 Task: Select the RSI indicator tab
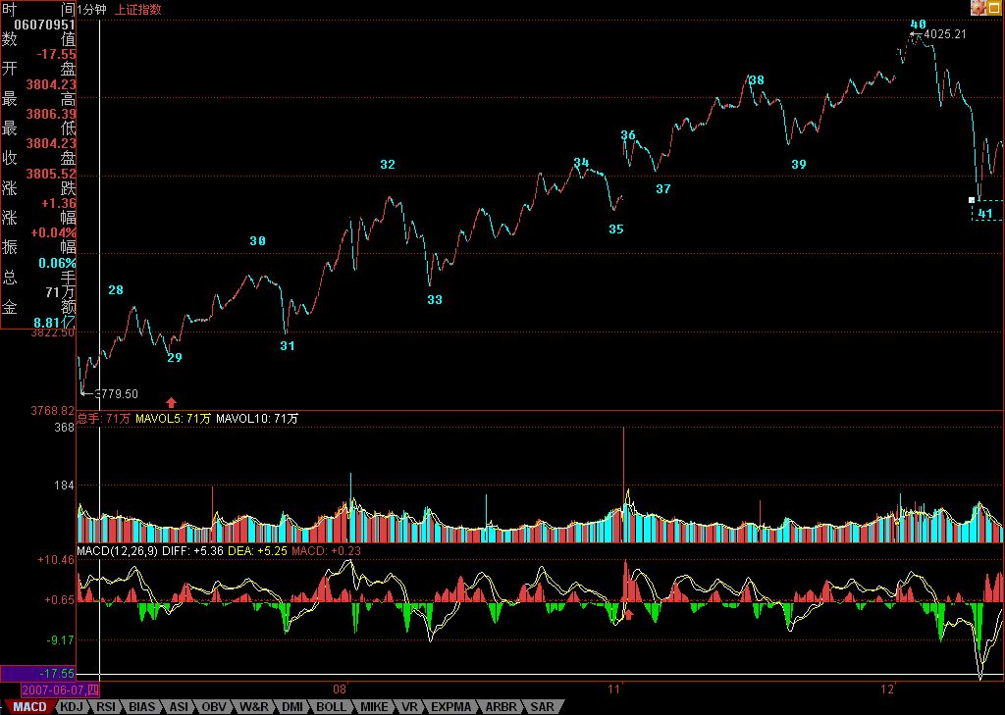coord(106,706)
